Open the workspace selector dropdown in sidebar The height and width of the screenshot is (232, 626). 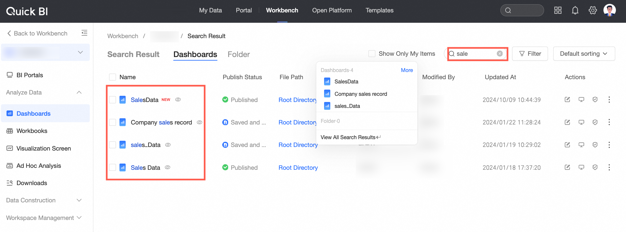click(x=45, y=52)
